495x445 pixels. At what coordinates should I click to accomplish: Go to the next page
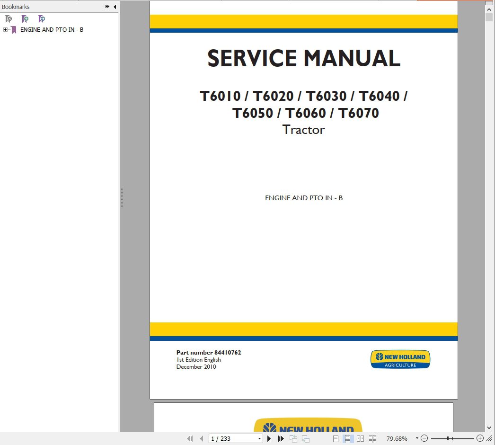coord(269,439)
